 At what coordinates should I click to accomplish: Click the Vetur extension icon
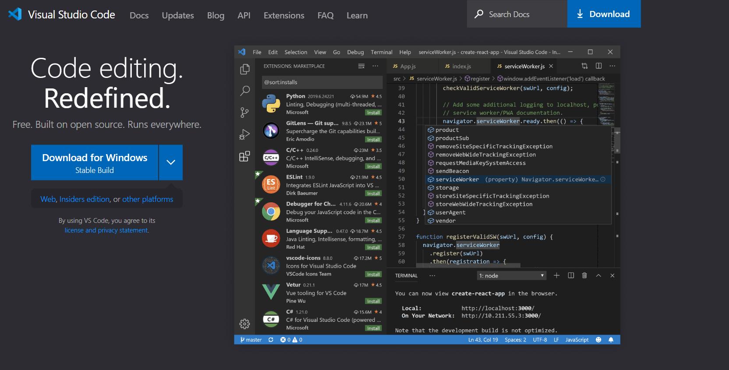(x=271, y=292)
